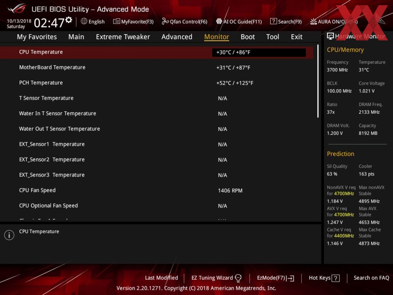Switch to the Tool tab
The height and width of the screenshot is (295, 393).
[272, 37]
